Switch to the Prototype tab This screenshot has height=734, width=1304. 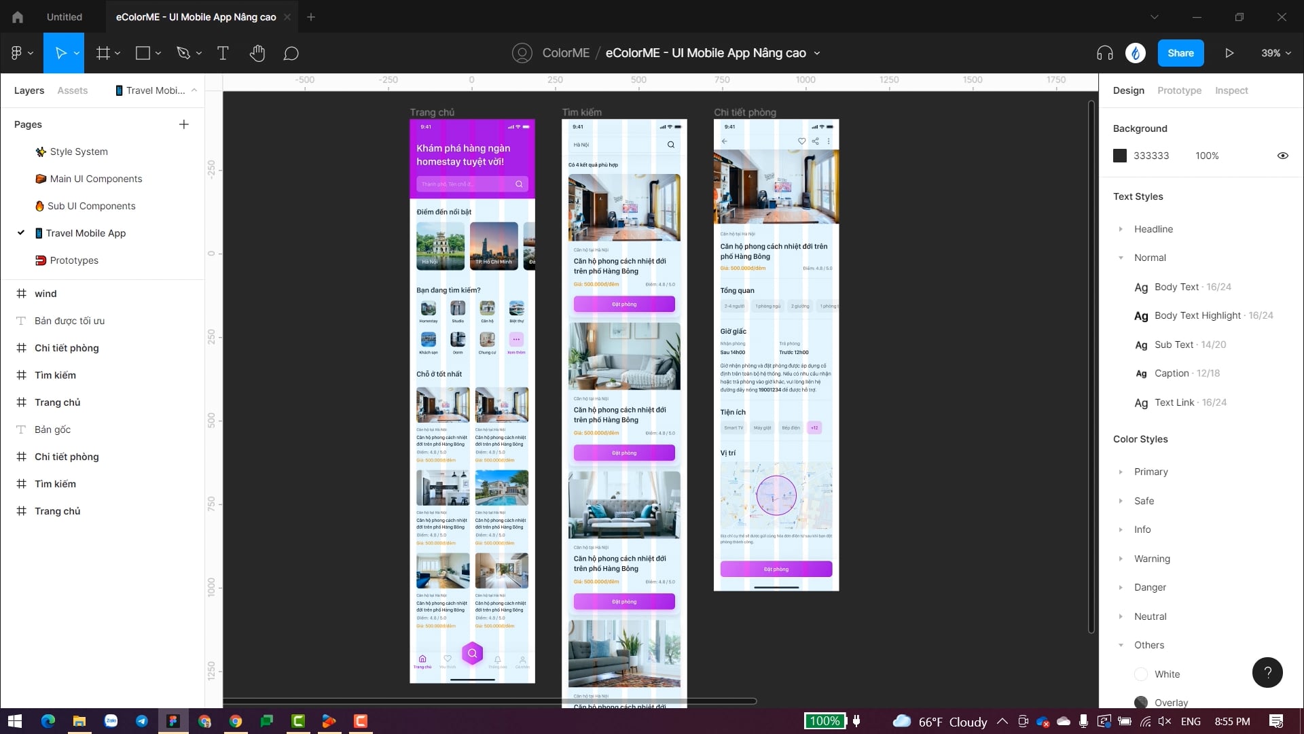click(x=1179, y=90)
